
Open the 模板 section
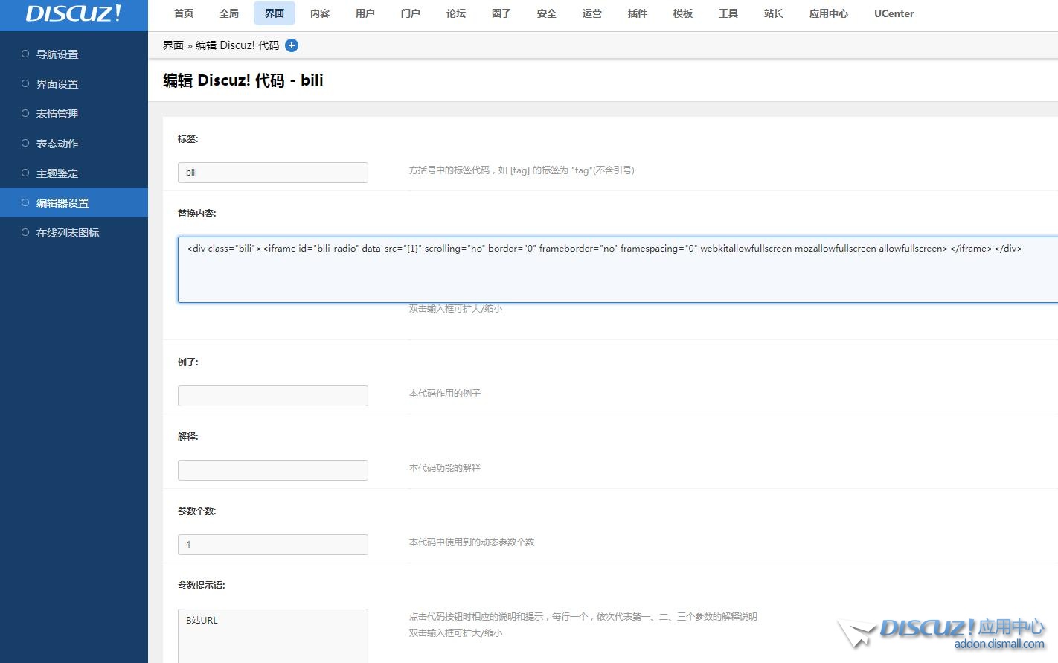click(682, 13)
